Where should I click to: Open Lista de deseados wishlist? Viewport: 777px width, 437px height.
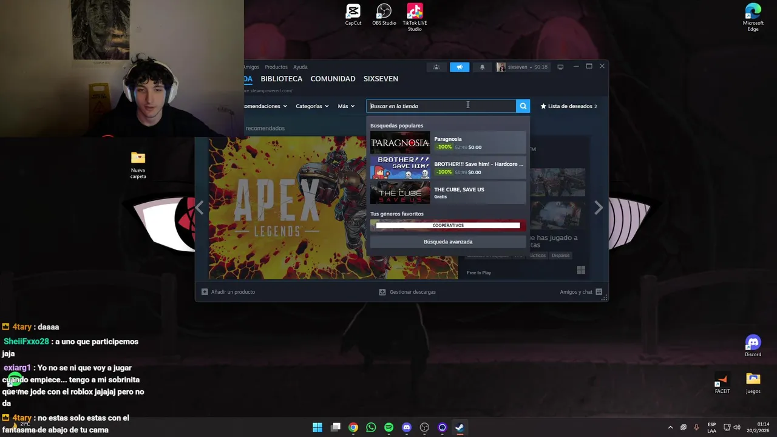tap(569, 106)
